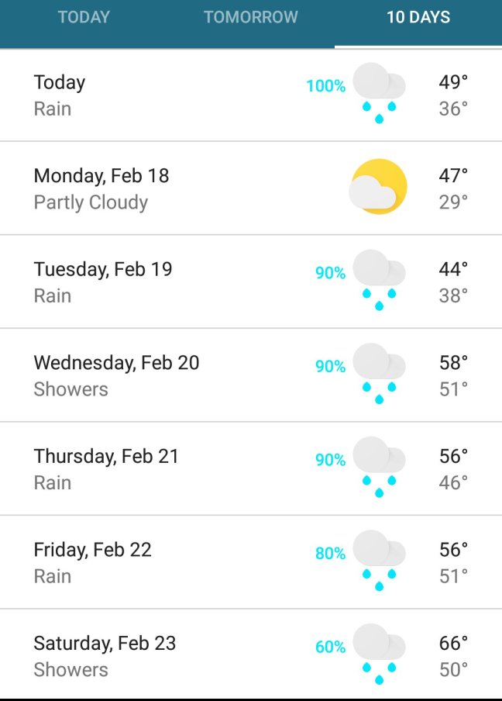Image resolution: width=502 pixels, height=701 pixels.
Task: Open the TOMORROW tab
Action: tap(250, 17)
